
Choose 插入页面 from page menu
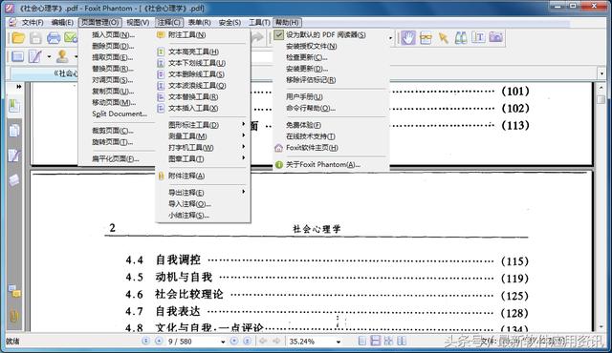[x=113, y=34]
